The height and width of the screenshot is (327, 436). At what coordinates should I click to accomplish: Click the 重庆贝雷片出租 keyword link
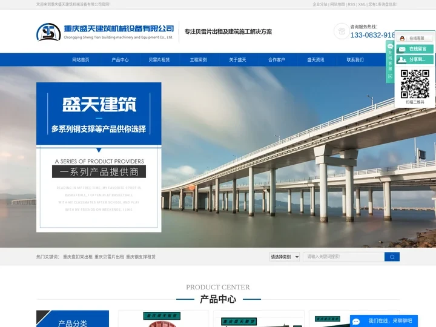(109, 257)
